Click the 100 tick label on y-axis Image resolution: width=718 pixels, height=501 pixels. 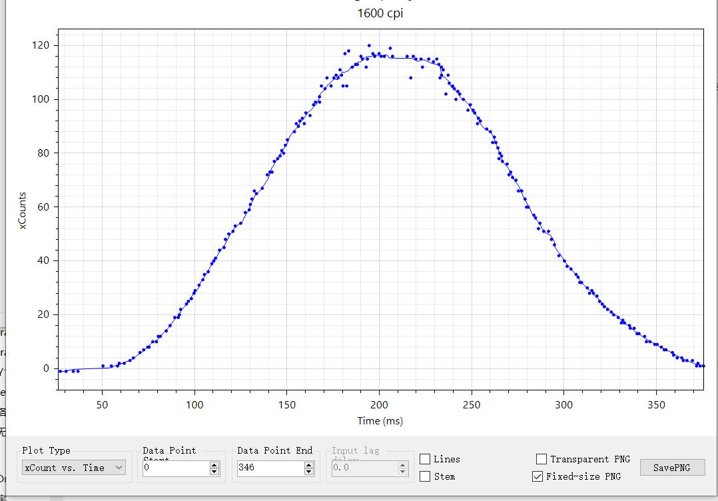tap(40, 99)
